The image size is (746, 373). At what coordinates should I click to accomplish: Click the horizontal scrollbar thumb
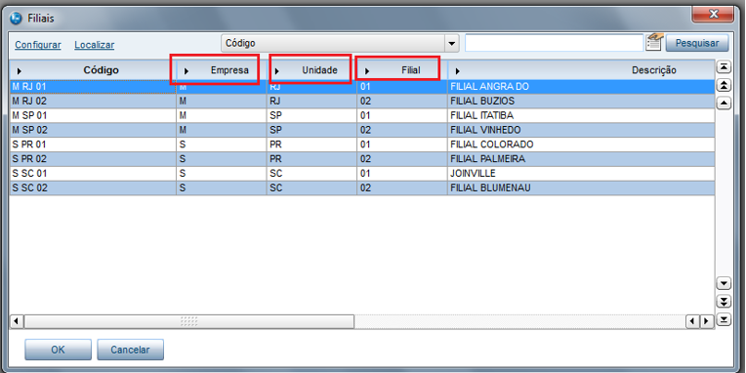pyautogui.click(x=188, y=321)
